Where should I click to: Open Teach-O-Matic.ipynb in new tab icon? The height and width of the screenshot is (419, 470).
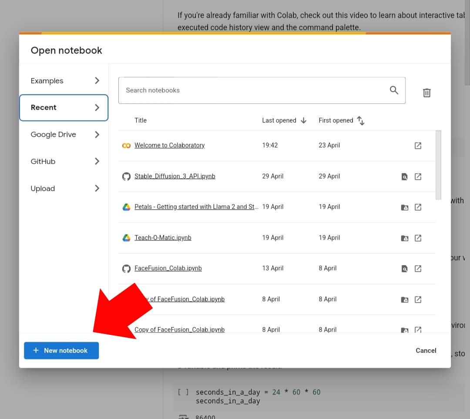pos(418,238)
